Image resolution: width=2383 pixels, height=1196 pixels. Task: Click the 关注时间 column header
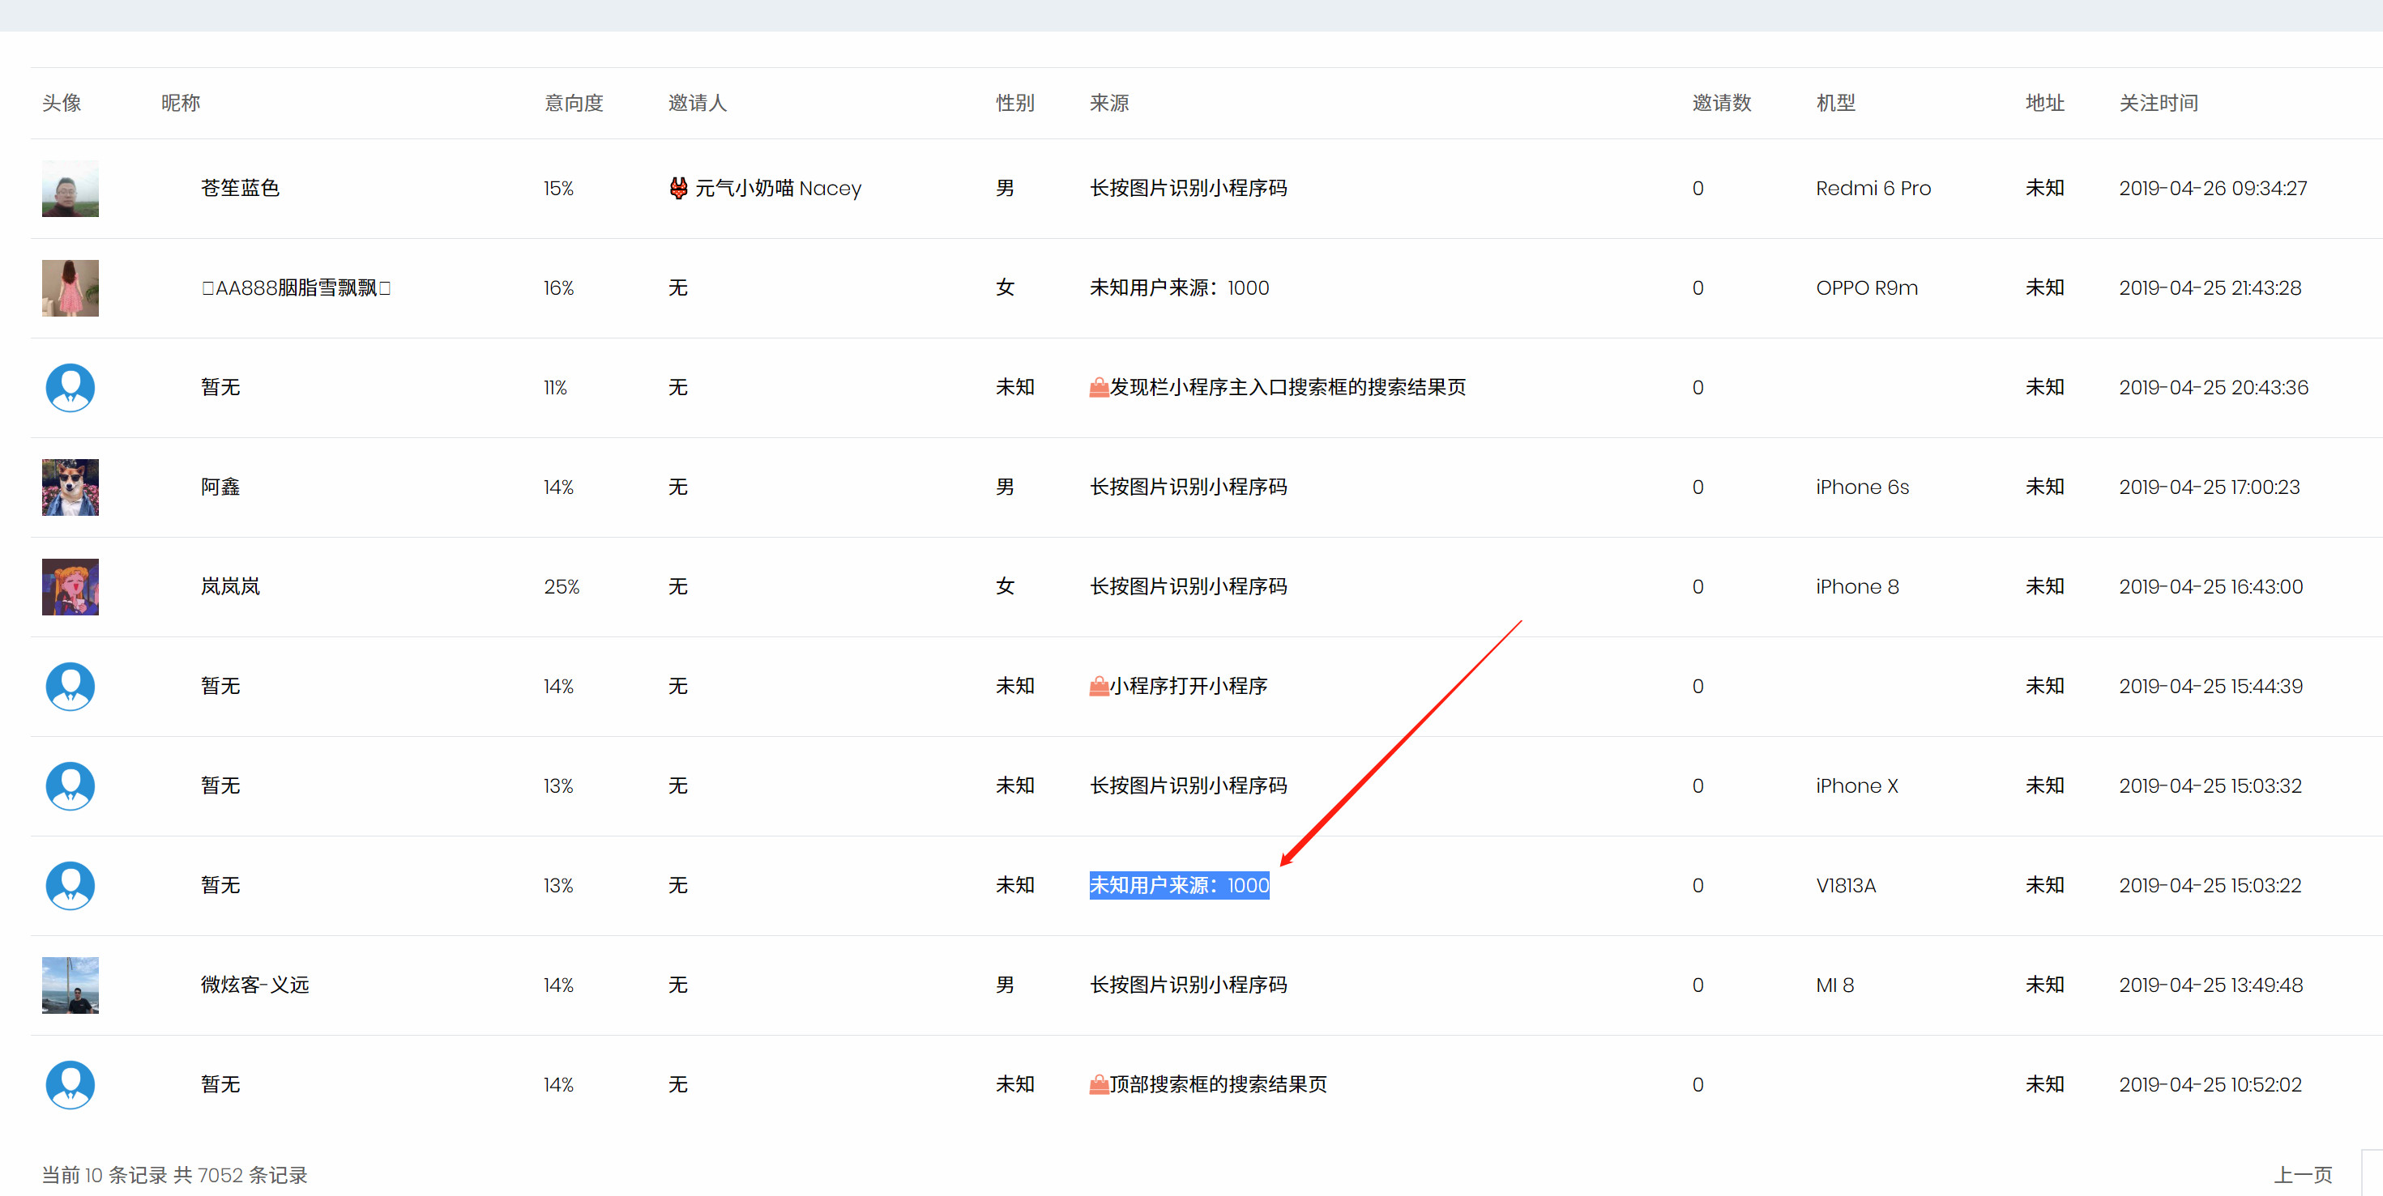[x=2159, y=103]
